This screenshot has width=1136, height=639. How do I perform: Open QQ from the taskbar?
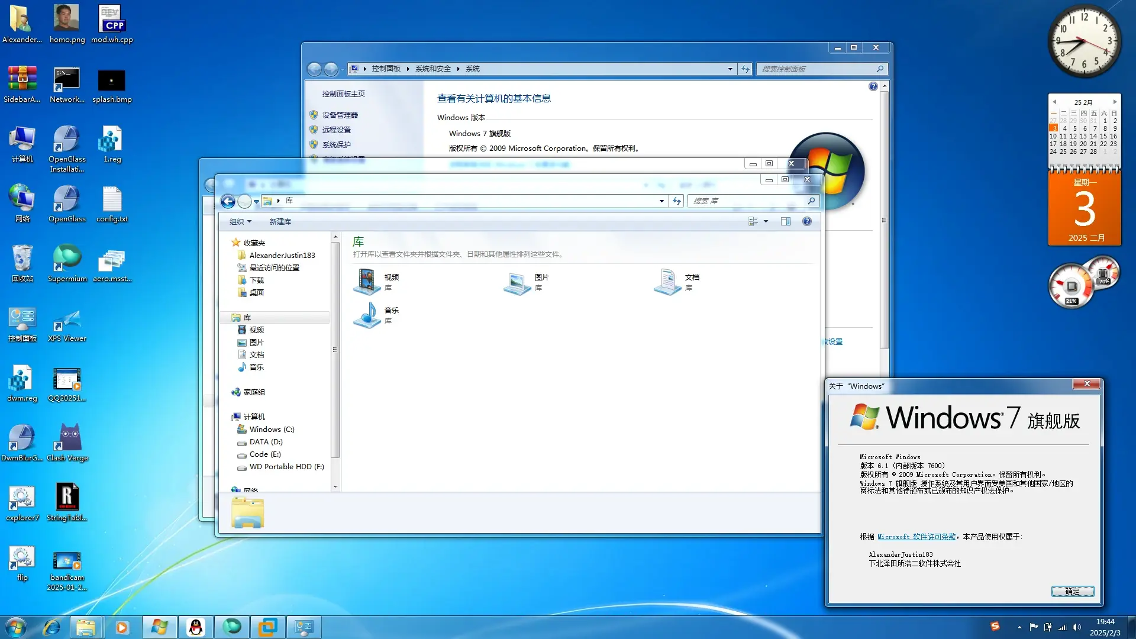tap(195, 627)
